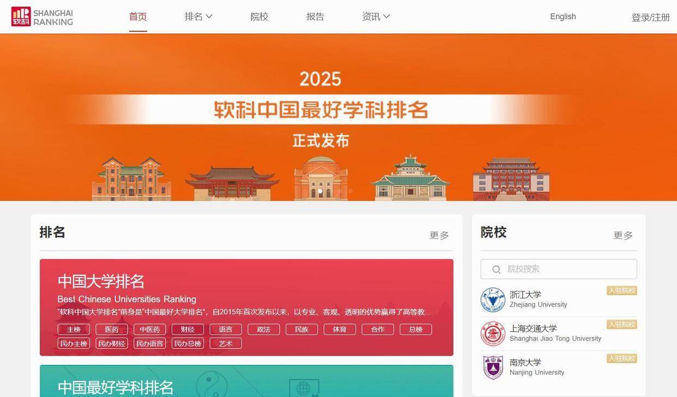Select the 民办语言 ranking tag
This screenshot has width=677, height=397.
tap(149, 344)
